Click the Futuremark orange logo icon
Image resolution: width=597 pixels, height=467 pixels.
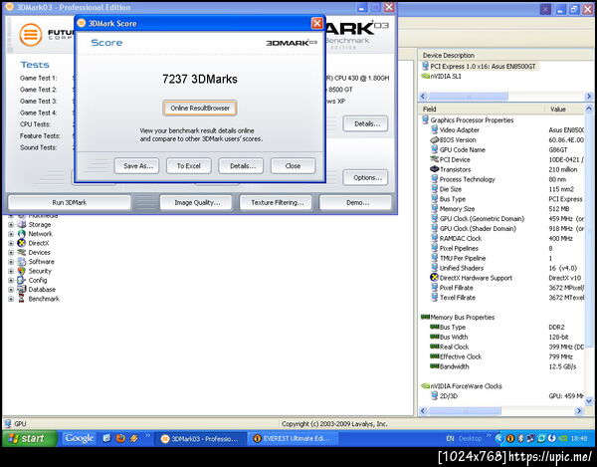tap(31, 35)
